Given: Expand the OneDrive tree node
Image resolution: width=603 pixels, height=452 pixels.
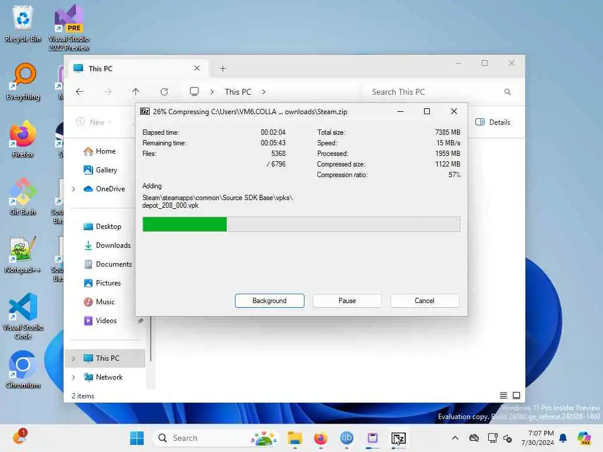Looking at the screenshot, I should coord(74,189).
